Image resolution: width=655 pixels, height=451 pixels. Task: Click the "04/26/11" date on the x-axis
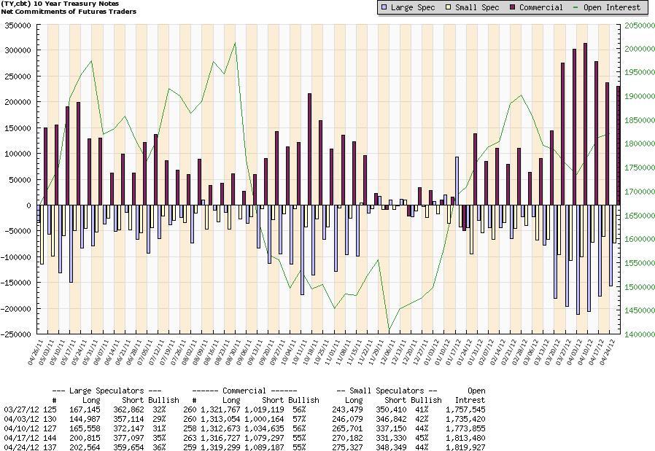[x=36, y=353]
